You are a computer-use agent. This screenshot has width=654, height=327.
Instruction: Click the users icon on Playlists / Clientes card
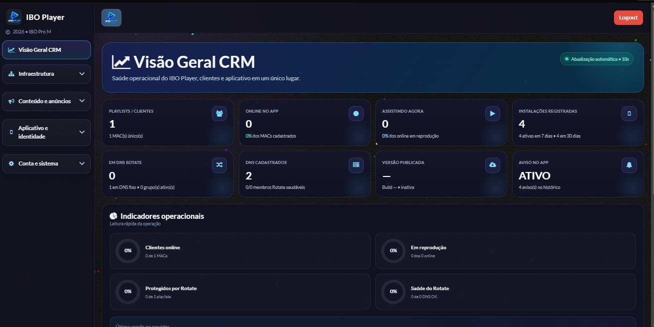(219, 114)
